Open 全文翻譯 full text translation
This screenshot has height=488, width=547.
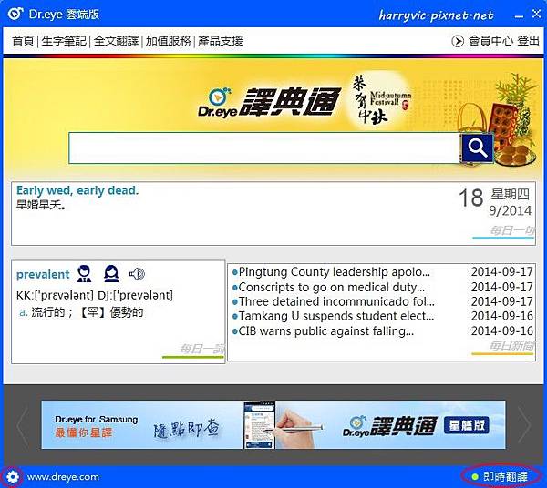coord(116,41)
